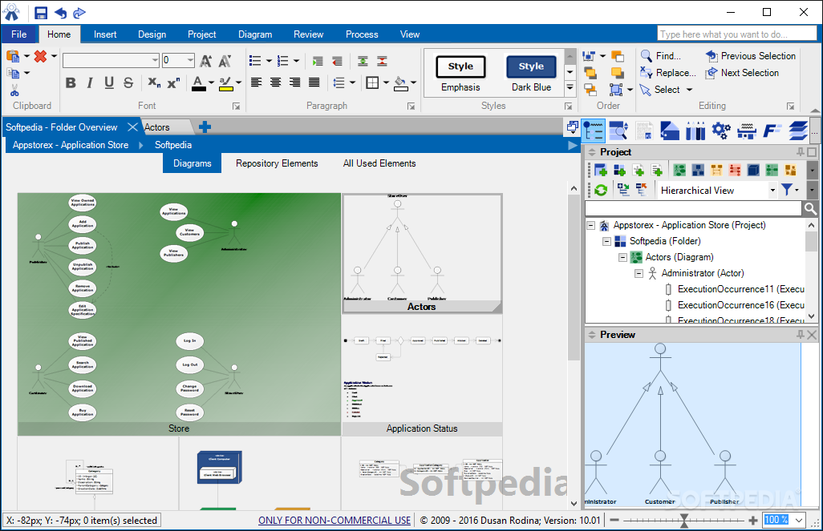This screenshot has height=531, width=823.
Task: Switch to the Diagram ribbon tab
Action: pos(255,34)
